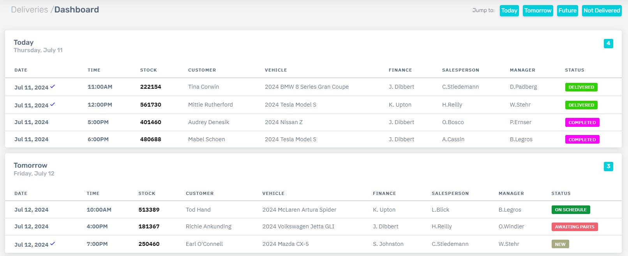This screenshot has height=256, width=628.
Task: Click NEW status badge for Mazda CX-5
Action: point(560,244)
